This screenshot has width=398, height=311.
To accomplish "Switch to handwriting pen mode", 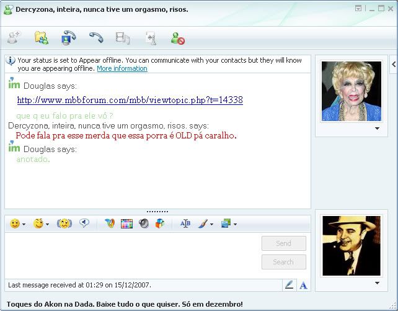I will click(x=289, y=285).
